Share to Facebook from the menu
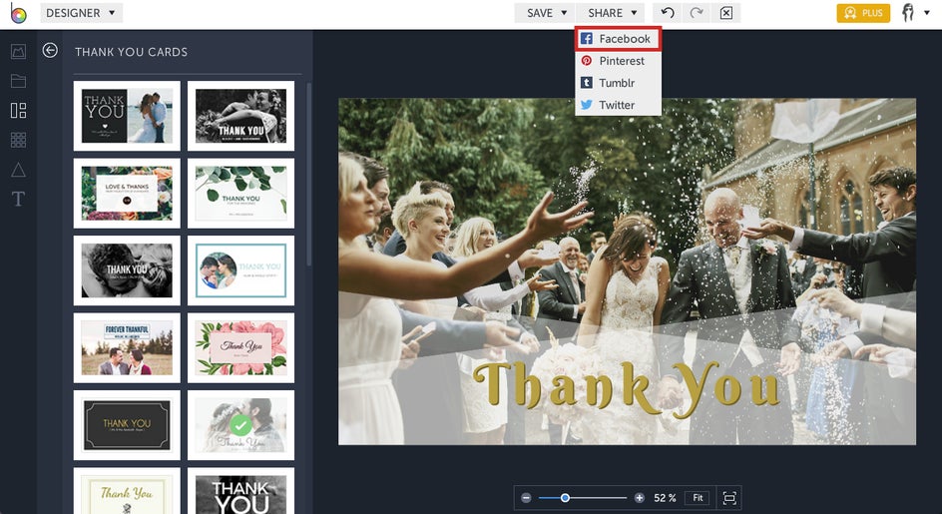This screenshot has width=942, height=514. (619, 39)
